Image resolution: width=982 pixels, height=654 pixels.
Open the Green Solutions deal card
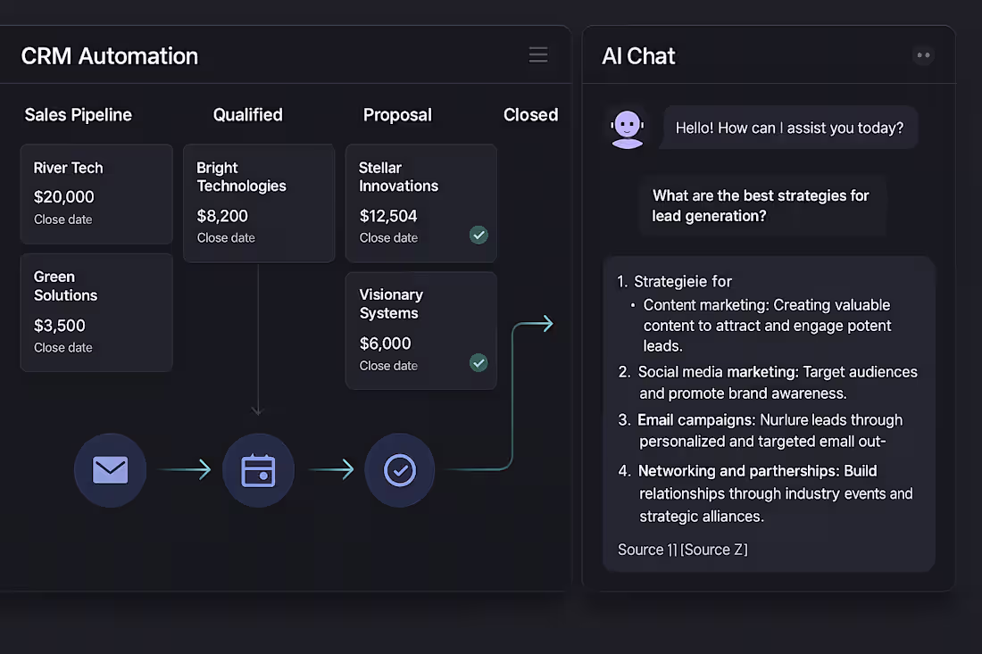tap(96, 311)
